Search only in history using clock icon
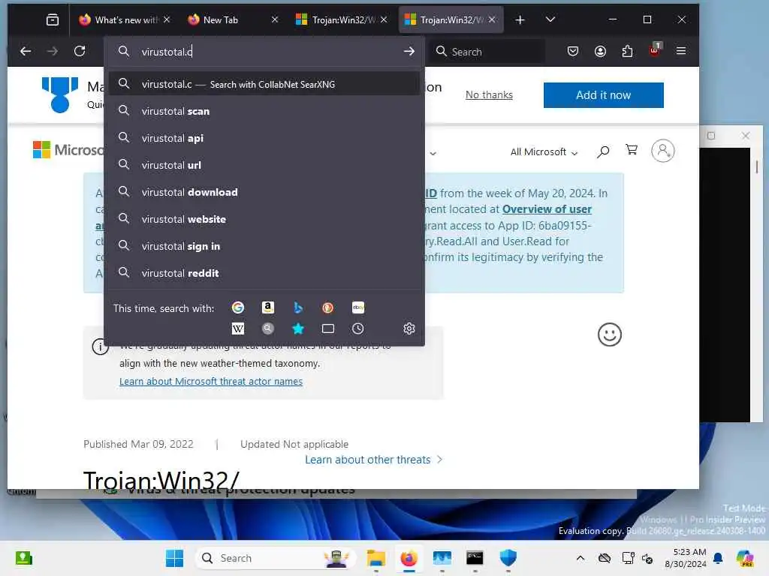Image resolution: width=769 pixels, height=576 pixels. click(x=358, y=328)
